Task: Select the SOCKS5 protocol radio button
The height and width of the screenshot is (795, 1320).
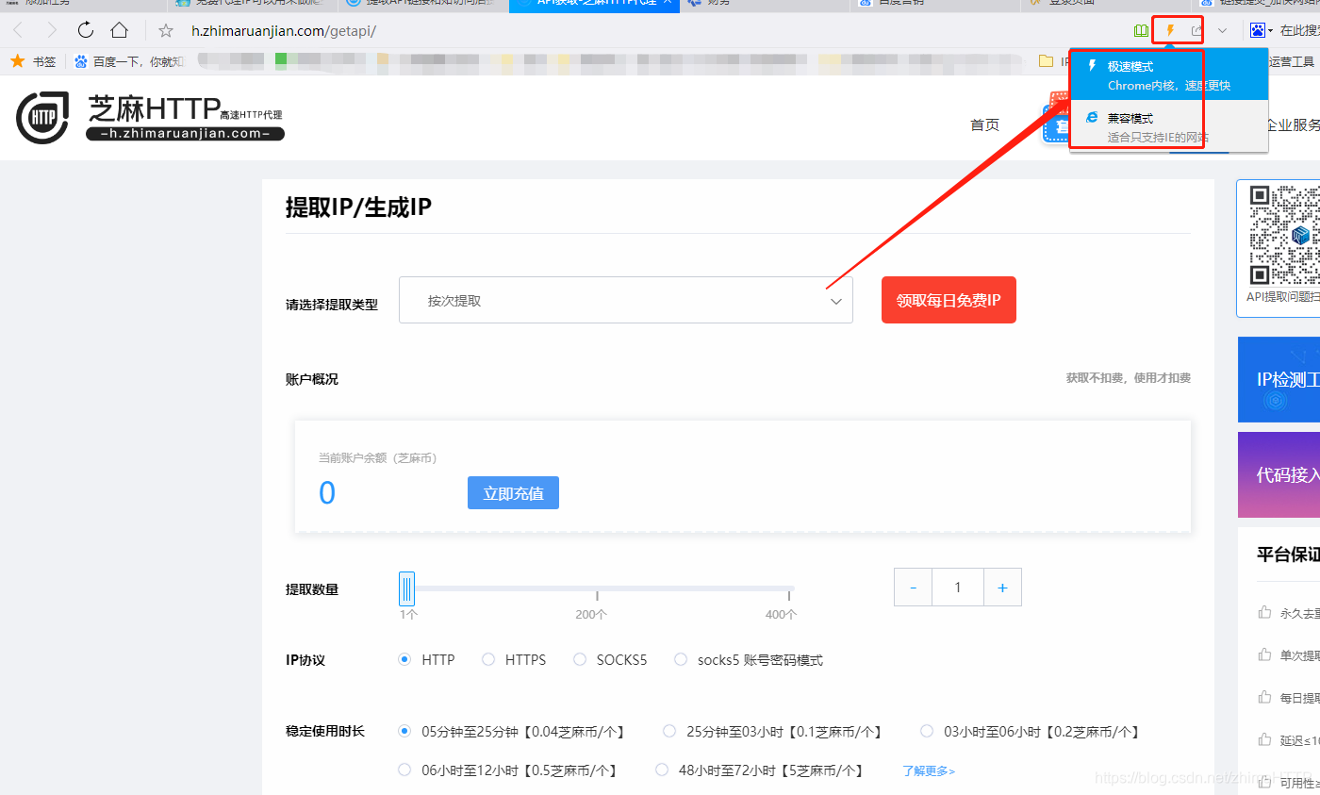Action: (580, 660)
